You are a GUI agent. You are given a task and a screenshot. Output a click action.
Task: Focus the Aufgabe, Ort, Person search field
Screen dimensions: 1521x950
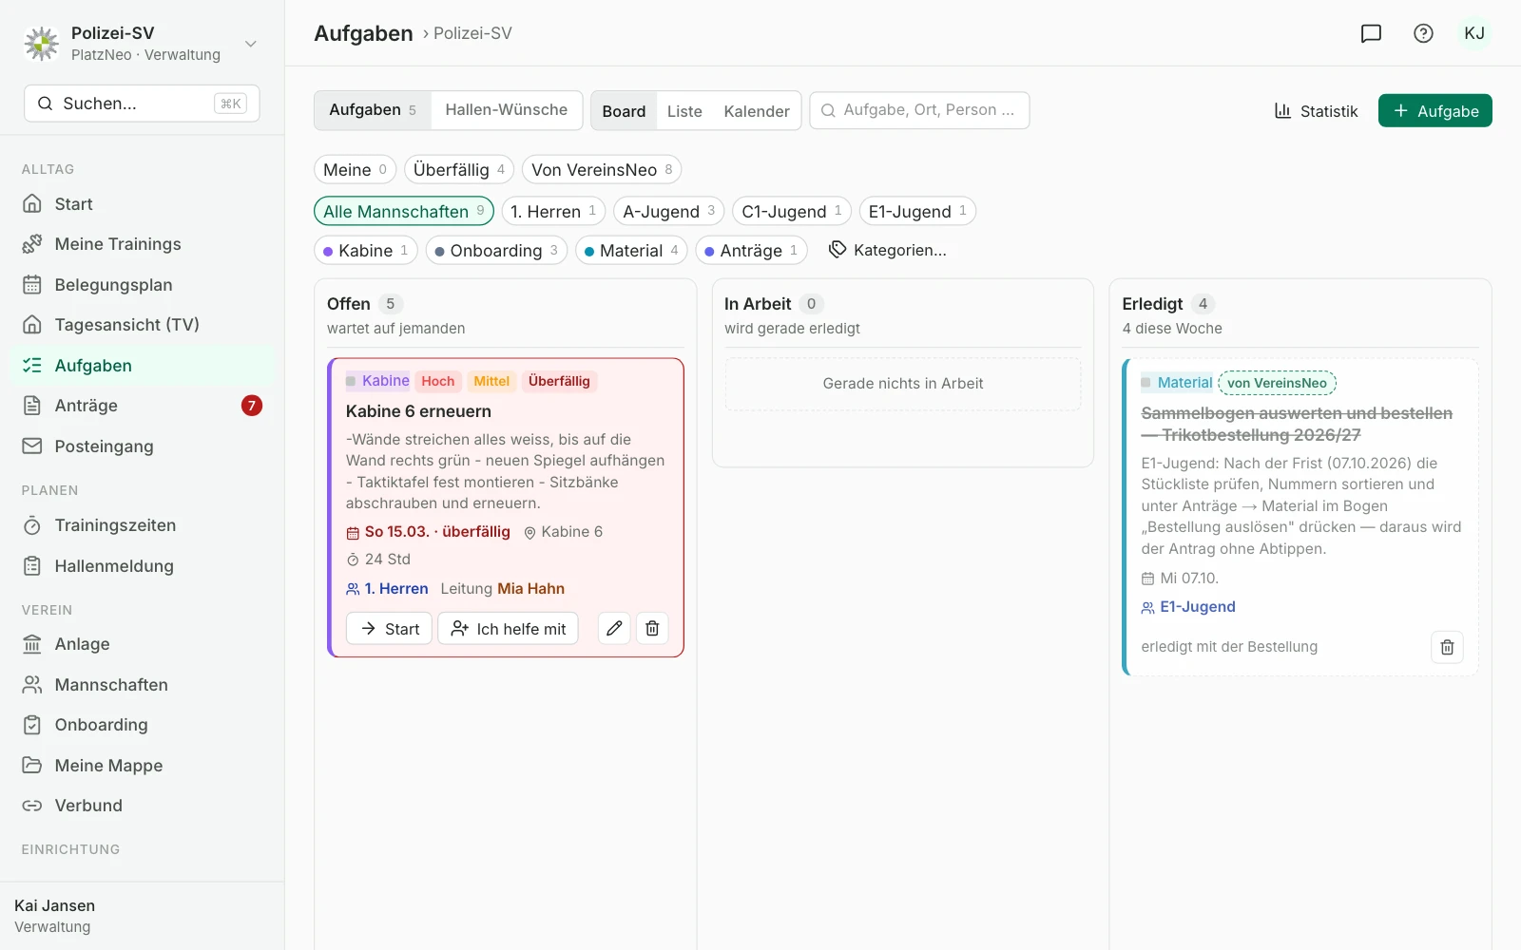(x=919, y=110)
